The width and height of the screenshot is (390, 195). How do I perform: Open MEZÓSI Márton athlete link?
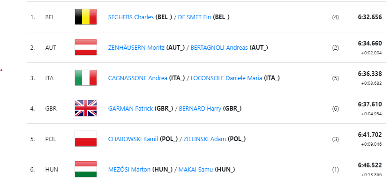pos(129,169)
